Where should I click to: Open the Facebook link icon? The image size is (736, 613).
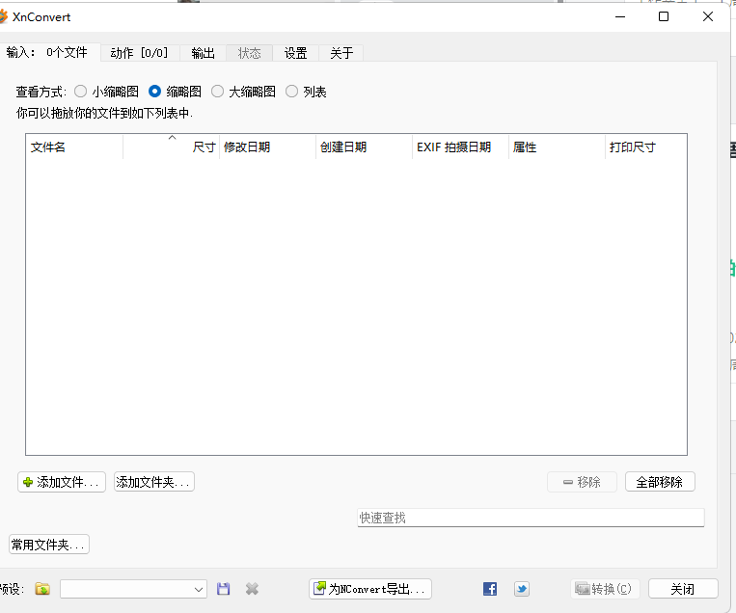click(x=490, y=589)
